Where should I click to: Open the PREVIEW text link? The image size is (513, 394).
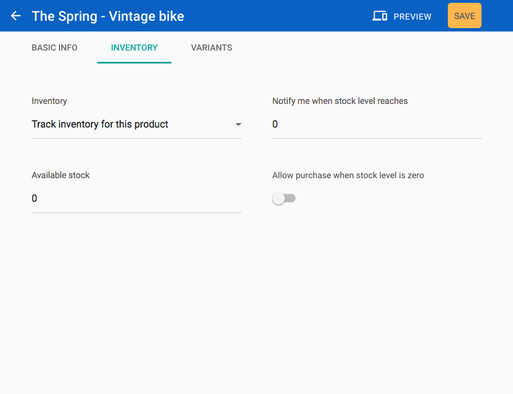[412, 16]
